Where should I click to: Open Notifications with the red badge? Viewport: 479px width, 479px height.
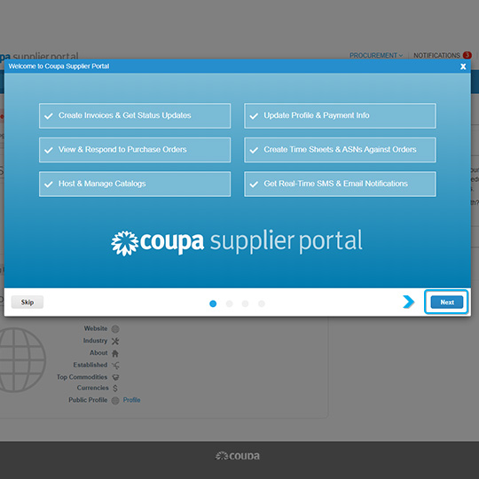443,55
